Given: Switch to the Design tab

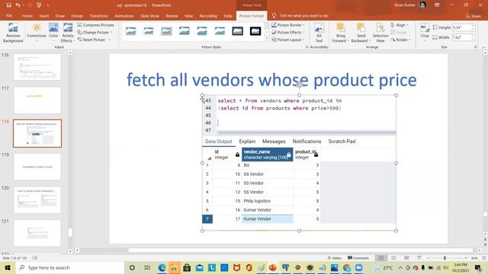Looking at the screenshot, I should [77, 16].
